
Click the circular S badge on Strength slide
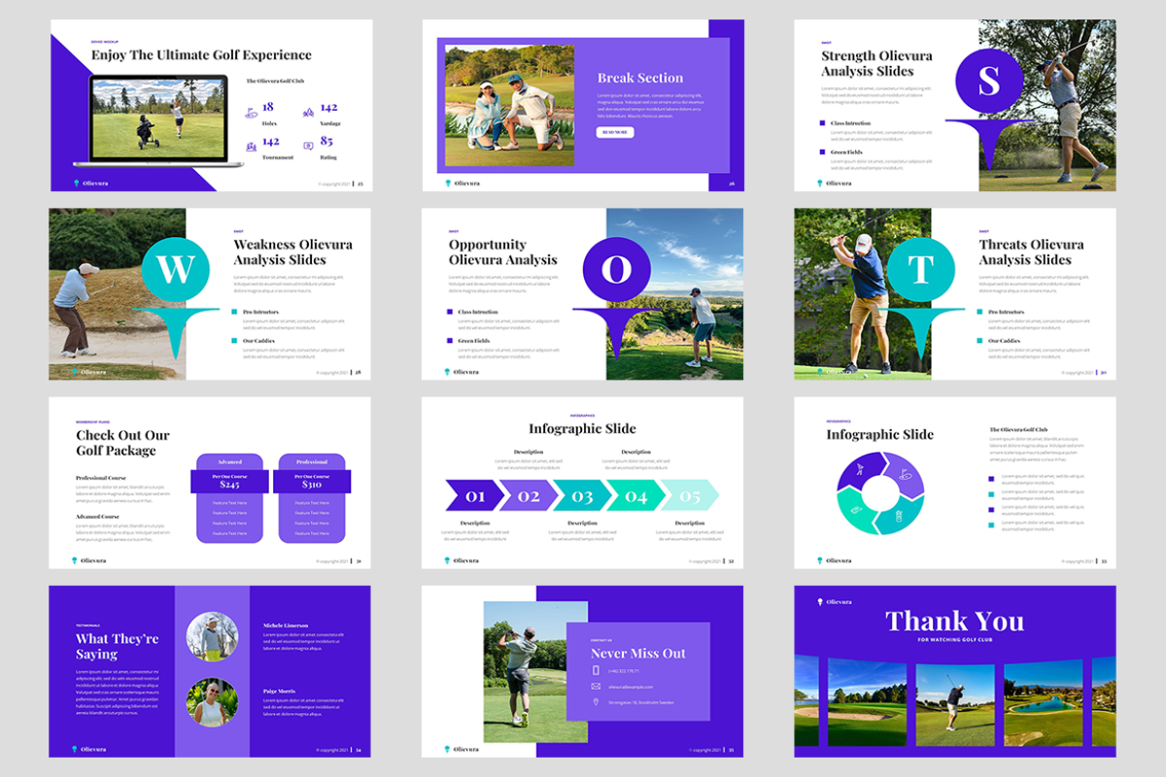coord(989,81)
